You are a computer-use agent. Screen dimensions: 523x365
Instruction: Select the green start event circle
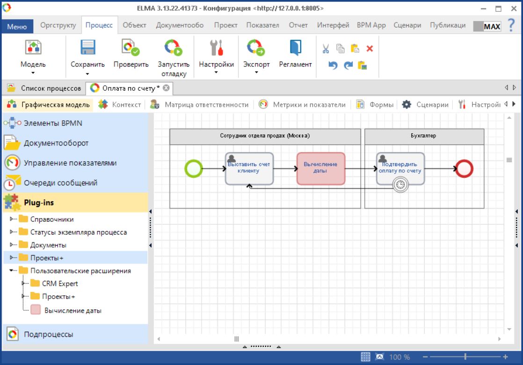pyautogui.click(x=194, y=168)
